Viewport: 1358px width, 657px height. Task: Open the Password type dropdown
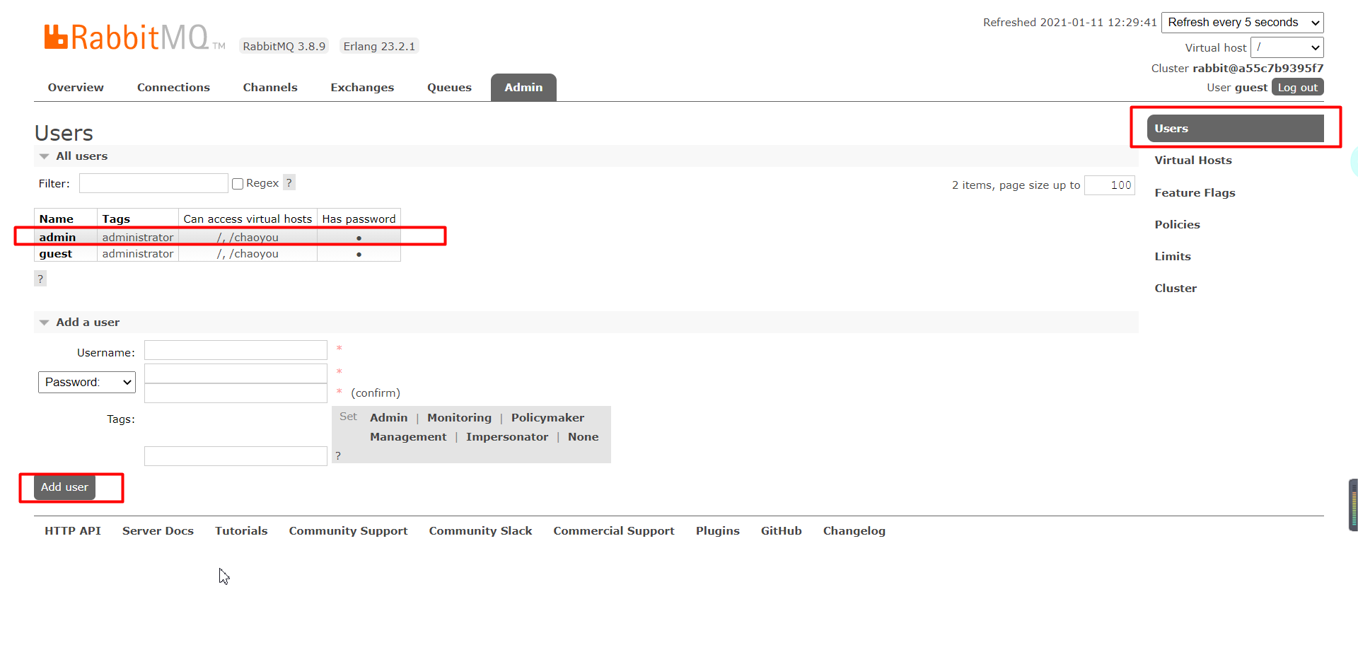coord(87,382)
